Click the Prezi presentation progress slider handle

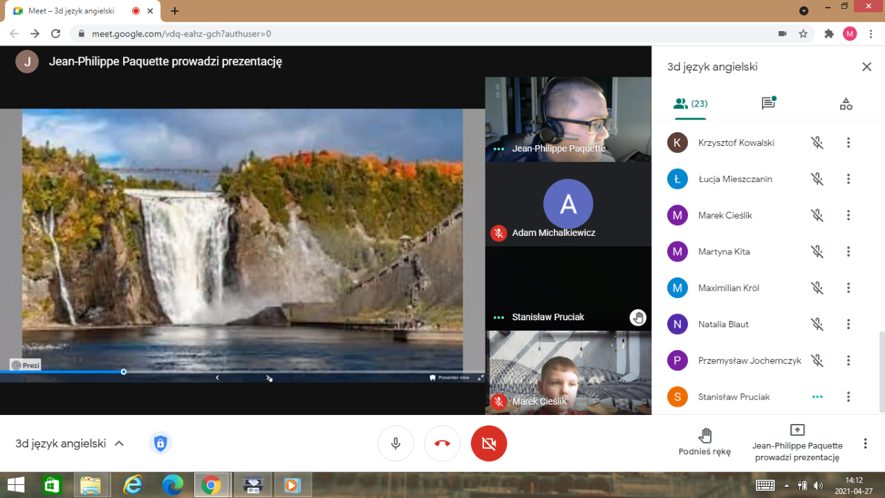point(124,372)
